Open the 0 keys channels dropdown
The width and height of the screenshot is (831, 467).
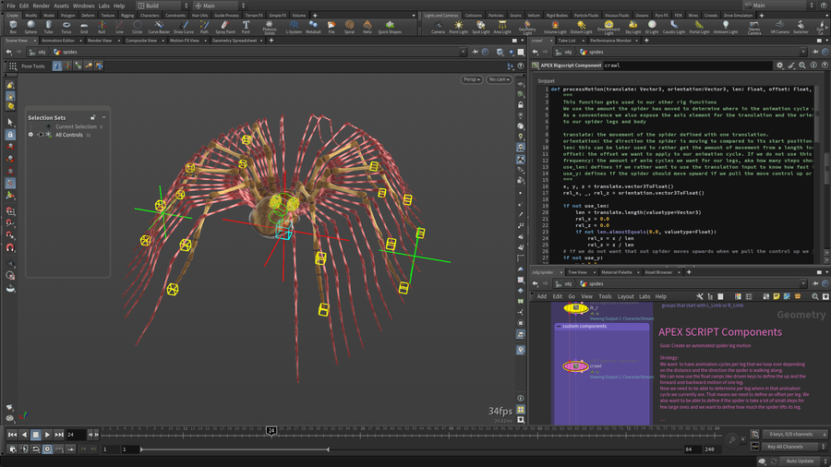click(x=796, y=434)
